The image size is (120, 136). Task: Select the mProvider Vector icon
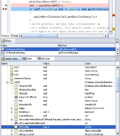pyautogui.click(x=16, y=127)
